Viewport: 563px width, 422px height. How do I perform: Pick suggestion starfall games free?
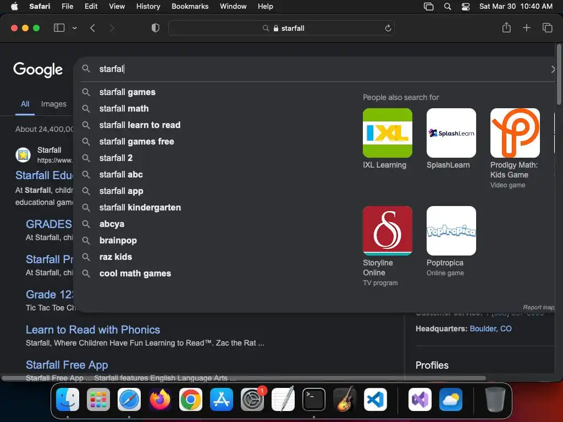(x=136, y=141)
